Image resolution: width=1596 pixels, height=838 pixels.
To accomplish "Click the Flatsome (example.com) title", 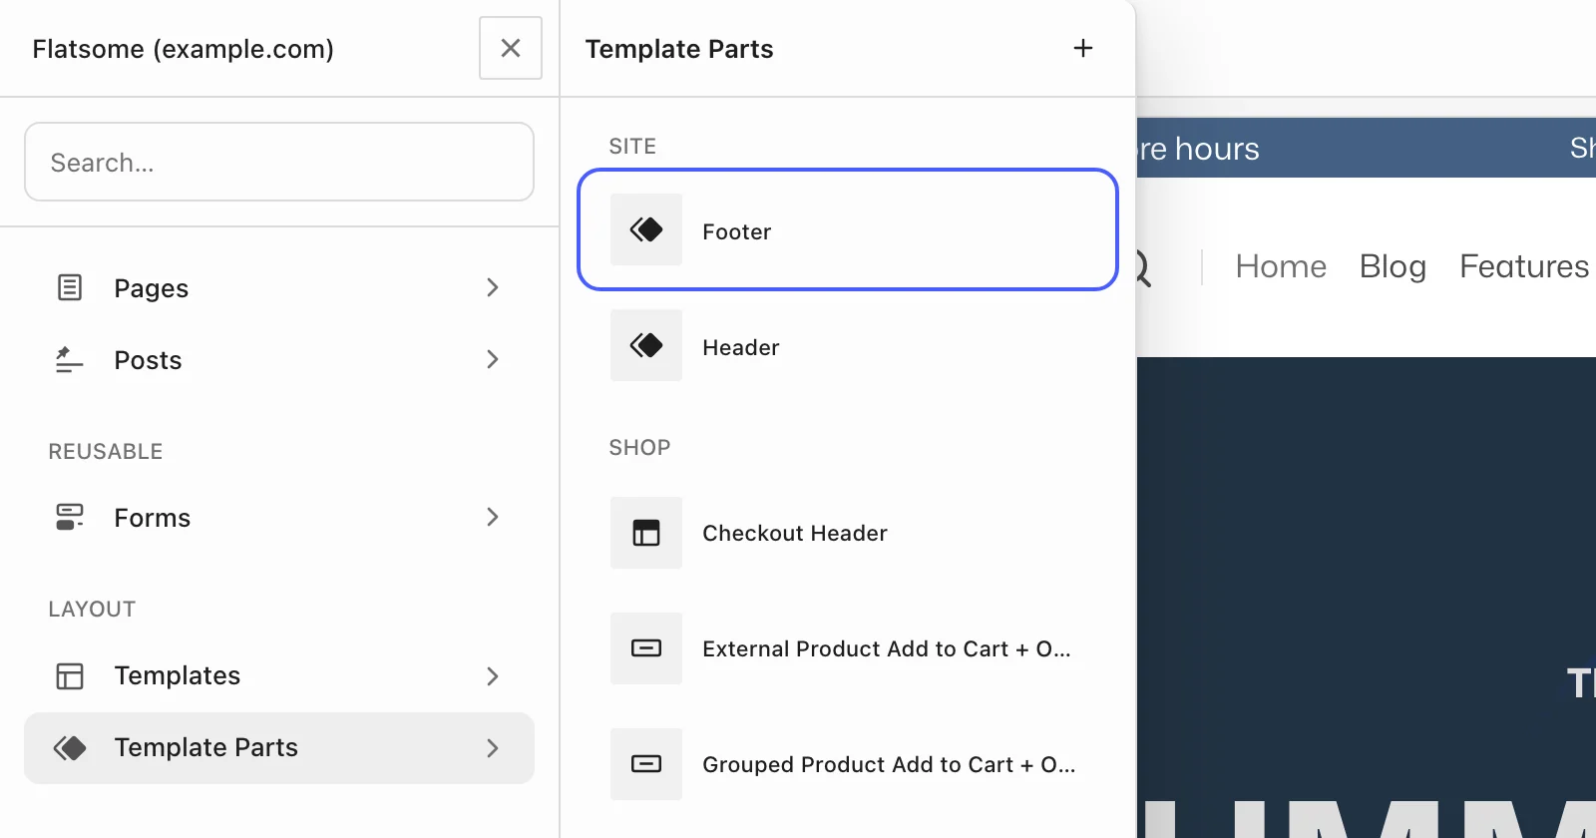I will [183, 49].
